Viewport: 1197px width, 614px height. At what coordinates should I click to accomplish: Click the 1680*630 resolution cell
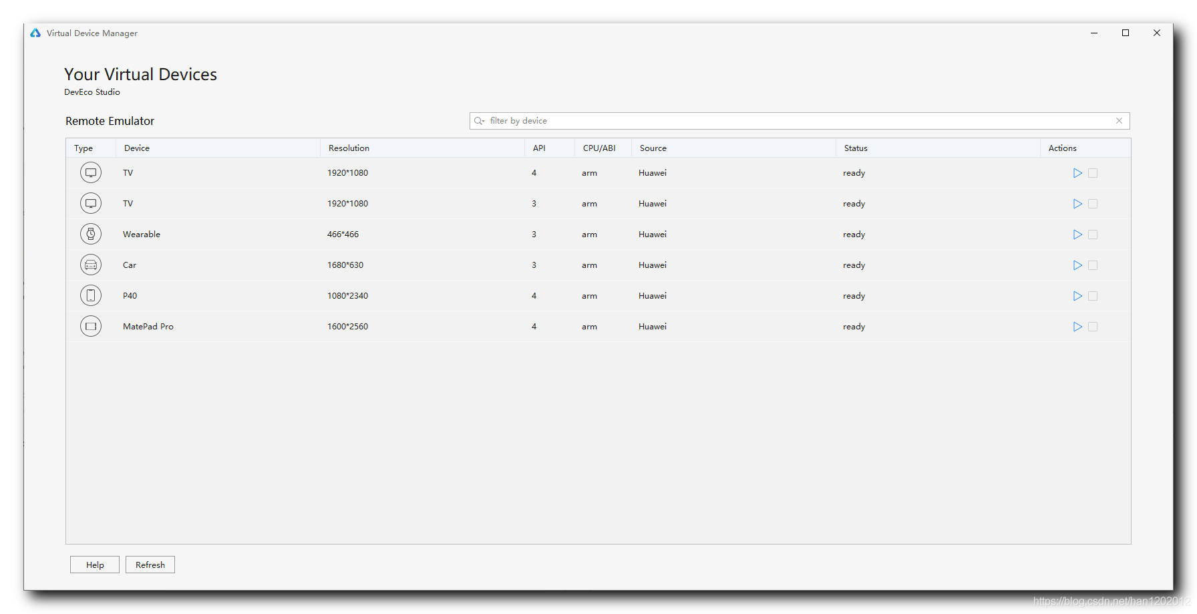pos(345,265)
